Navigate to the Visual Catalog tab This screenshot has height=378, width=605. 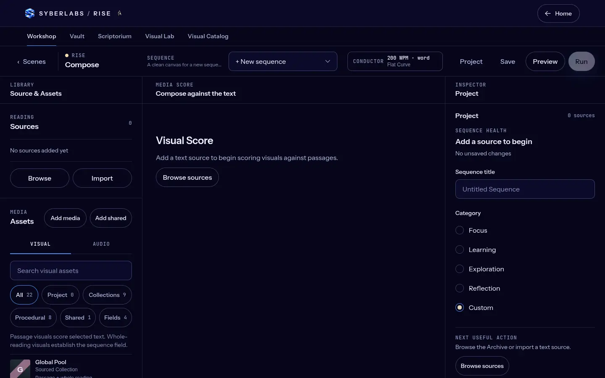coord(208,36)
